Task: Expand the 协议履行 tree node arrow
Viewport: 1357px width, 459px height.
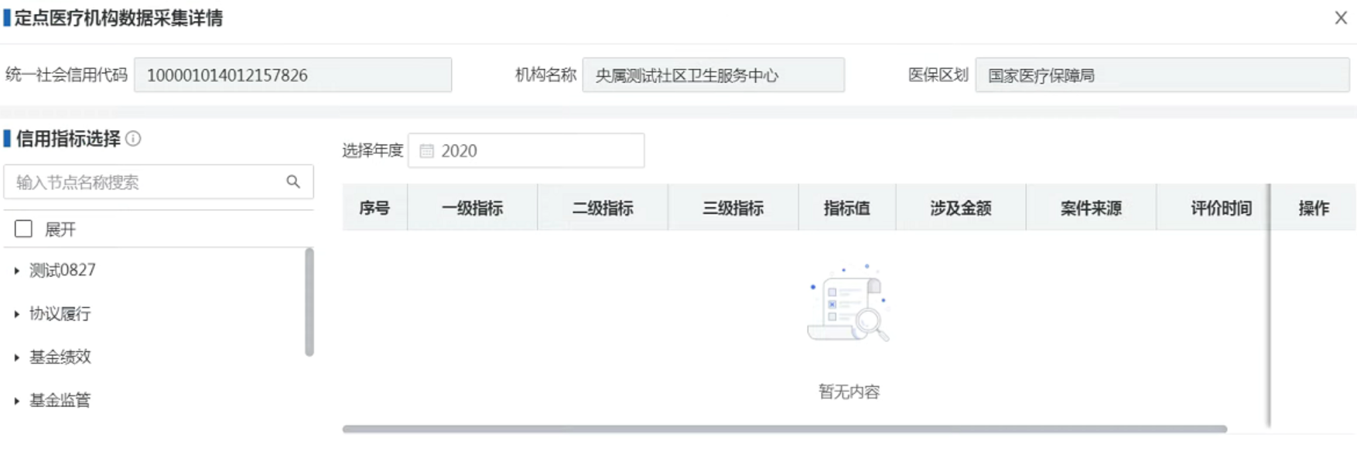Action: [17, 314]
